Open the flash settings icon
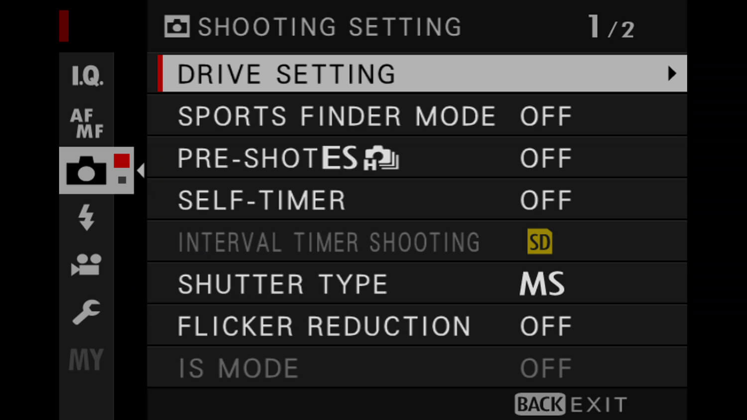 pyautogui.click(x=86, y=217)
